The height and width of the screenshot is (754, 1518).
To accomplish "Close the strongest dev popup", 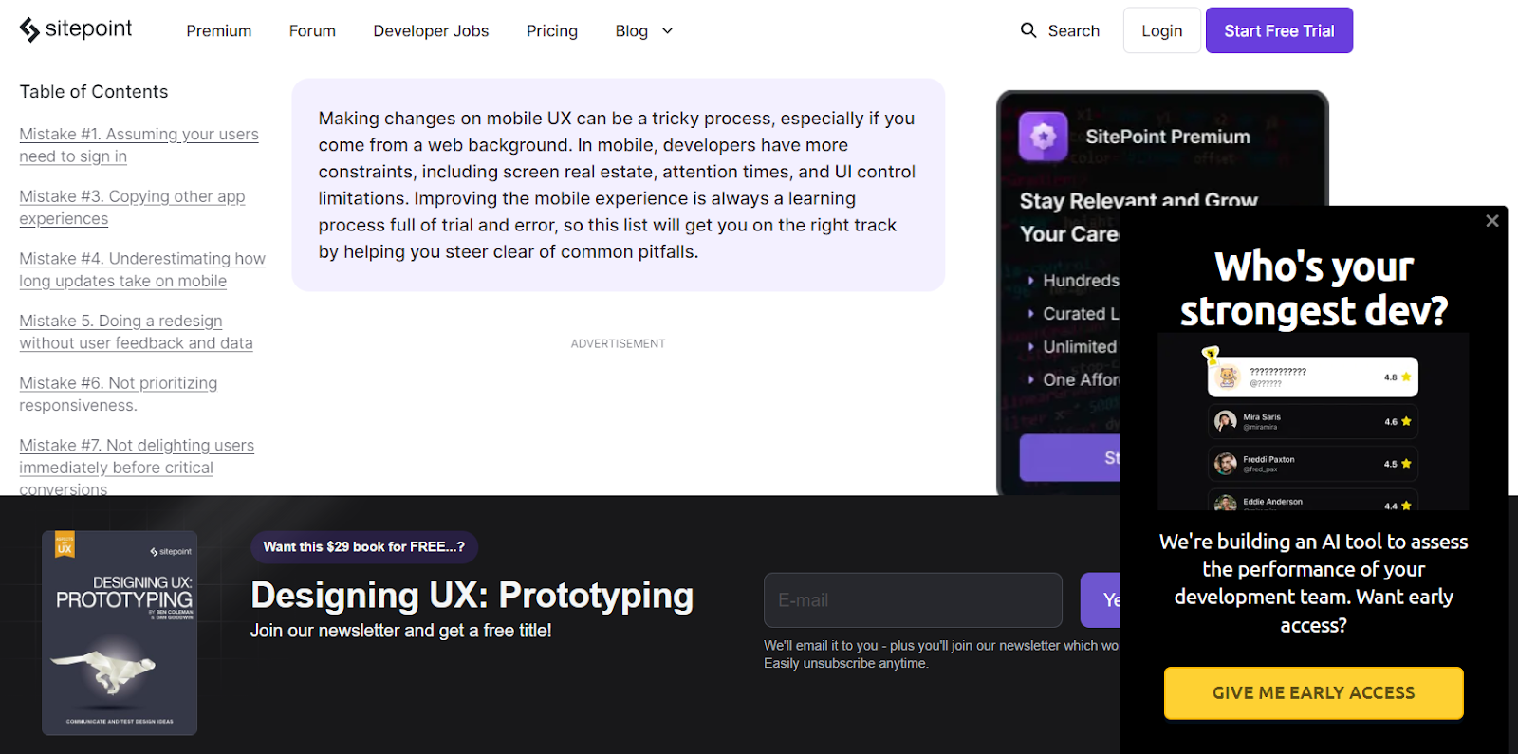I will [x=1491, y=221].
